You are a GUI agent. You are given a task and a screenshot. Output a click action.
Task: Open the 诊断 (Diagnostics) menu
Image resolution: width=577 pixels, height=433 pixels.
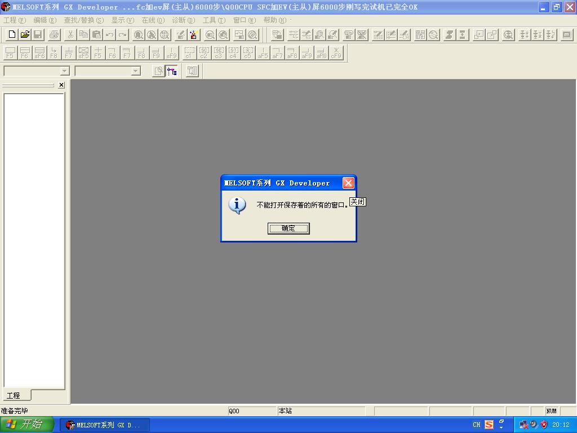183,20
